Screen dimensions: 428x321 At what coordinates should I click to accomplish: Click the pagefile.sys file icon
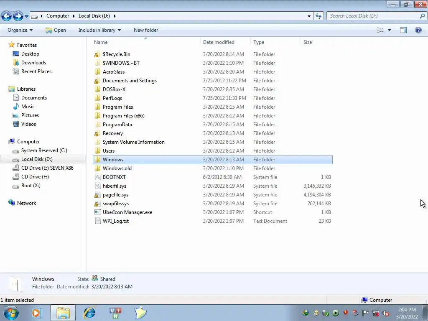pyautogui.click(x=97, y=195)
